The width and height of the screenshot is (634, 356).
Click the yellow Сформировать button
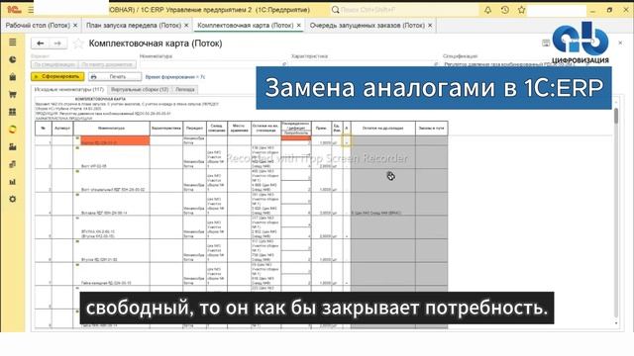57,76
